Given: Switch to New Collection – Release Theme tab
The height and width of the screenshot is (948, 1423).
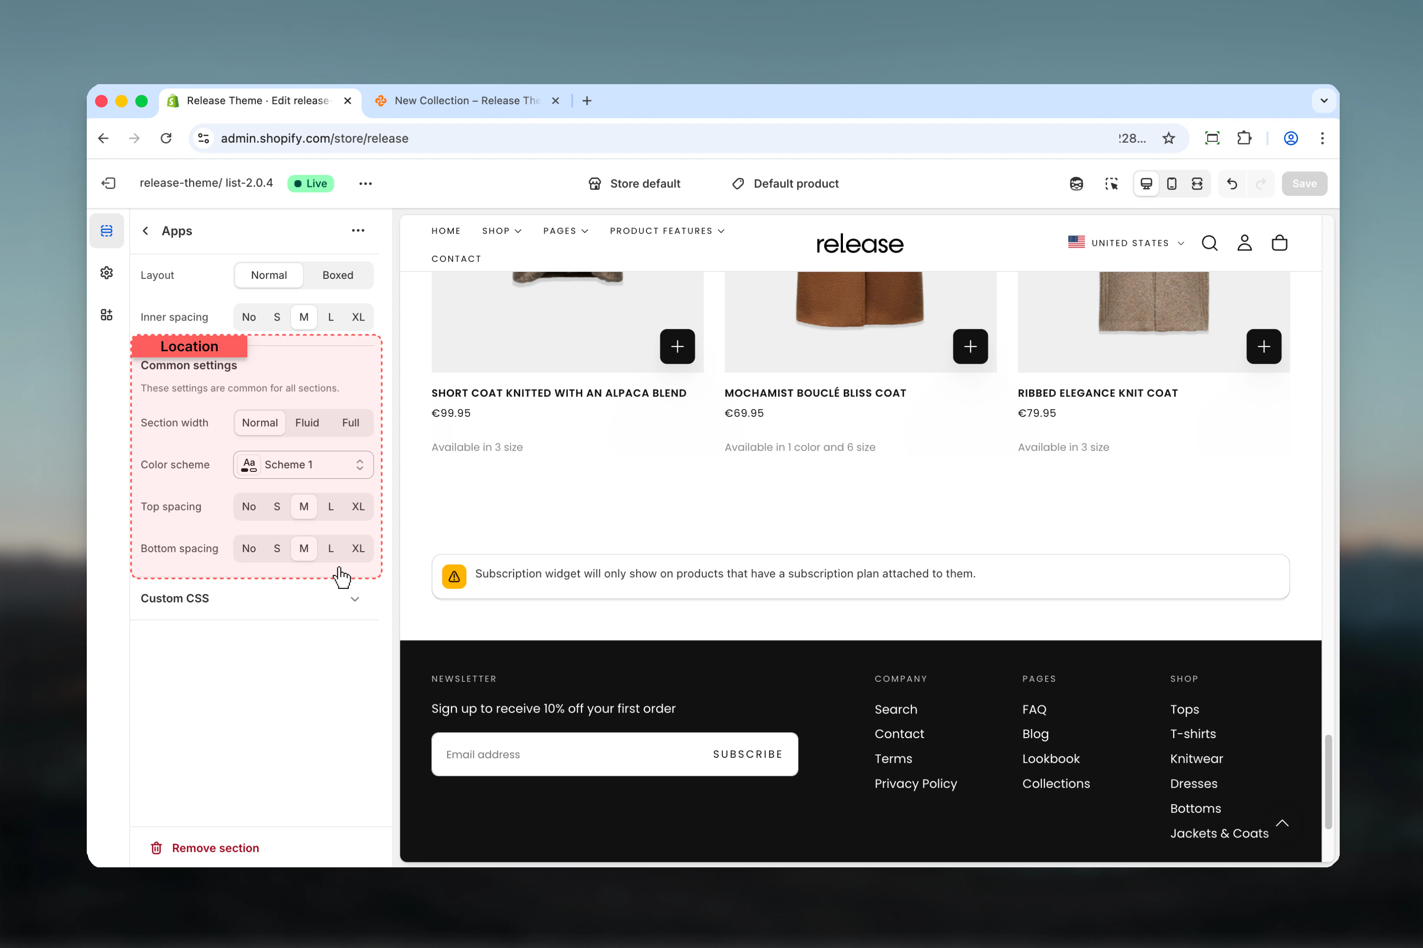Looking at the screenshot, I should click(468, 101).
